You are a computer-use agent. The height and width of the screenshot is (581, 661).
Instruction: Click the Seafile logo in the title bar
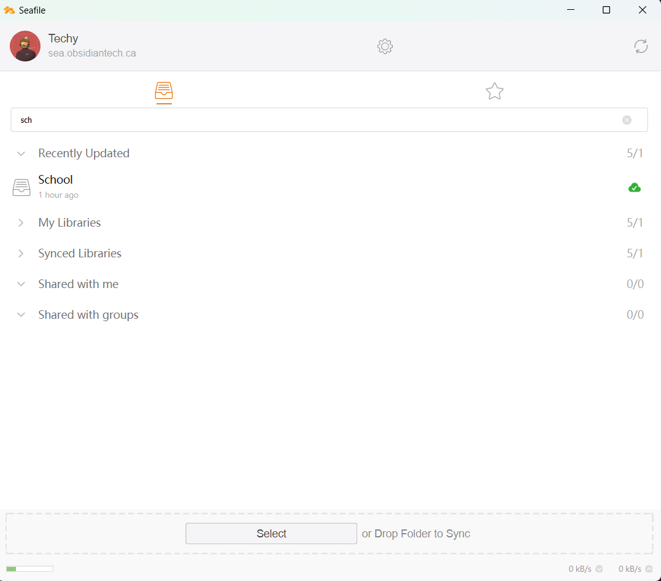point(9,10)
